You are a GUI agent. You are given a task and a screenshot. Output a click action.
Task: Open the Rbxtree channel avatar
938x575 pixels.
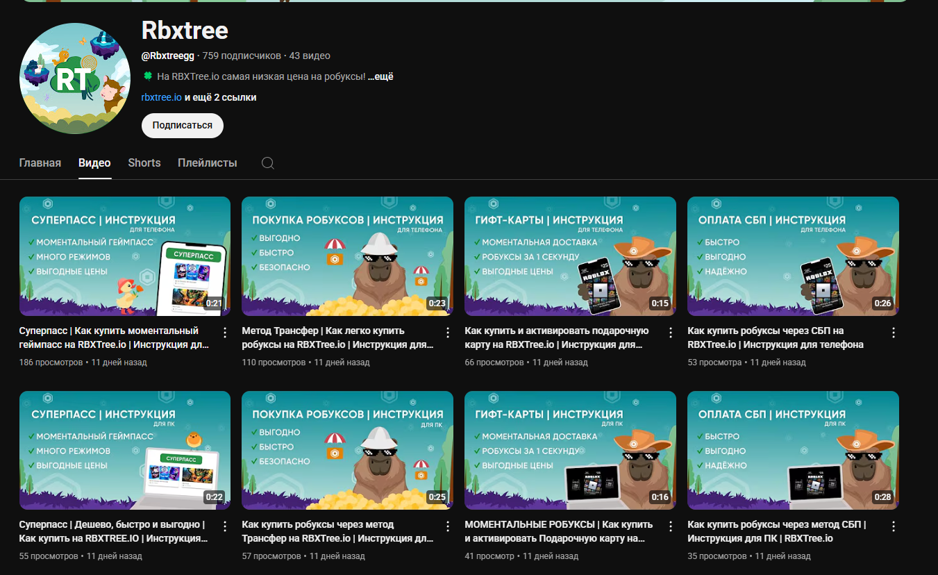75,78
